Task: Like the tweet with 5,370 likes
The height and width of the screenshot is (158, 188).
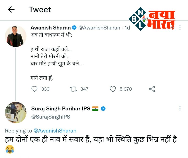Action: [113, 89]
